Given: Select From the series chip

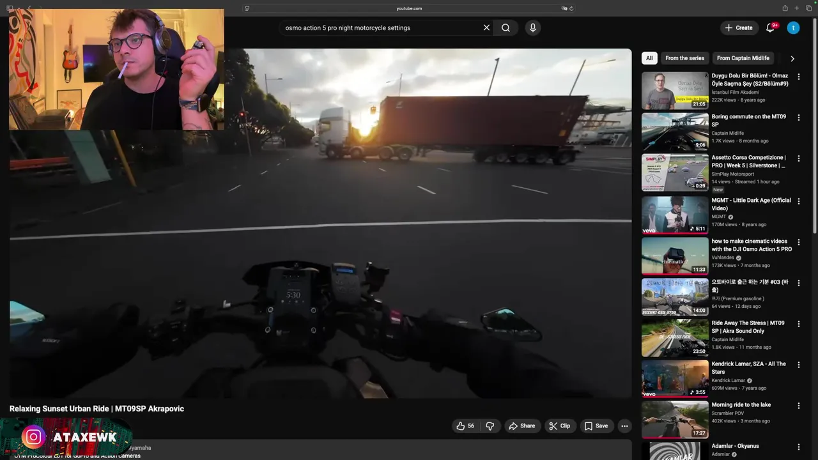Looking at the screenshot, I should coord(684,58).
